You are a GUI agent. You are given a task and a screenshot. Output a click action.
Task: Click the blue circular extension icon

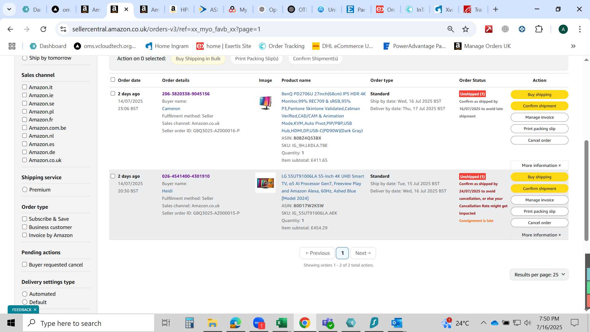point(522,29)
